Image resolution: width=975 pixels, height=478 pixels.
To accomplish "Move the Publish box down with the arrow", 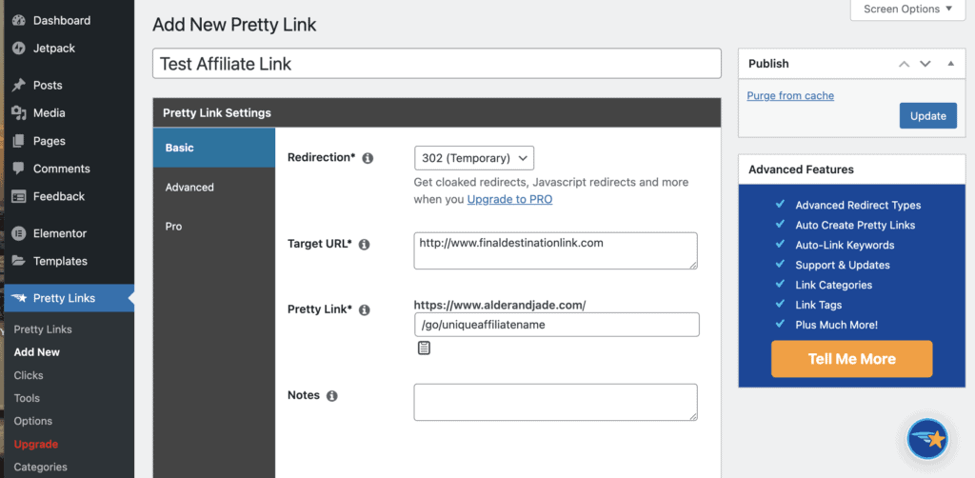I will point(925,64).
